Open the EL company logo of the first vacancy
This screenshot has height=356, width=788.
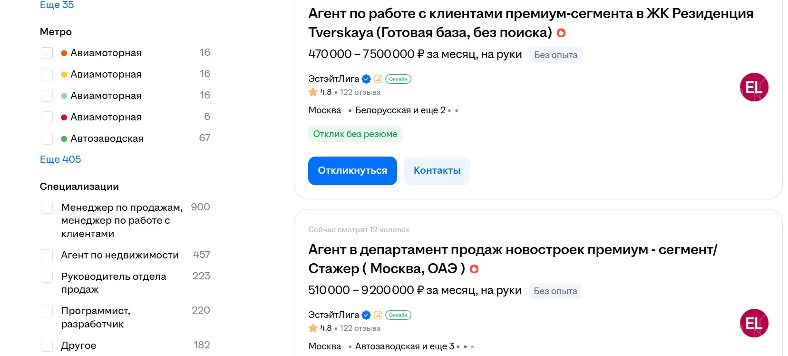[x=755, y=87]
